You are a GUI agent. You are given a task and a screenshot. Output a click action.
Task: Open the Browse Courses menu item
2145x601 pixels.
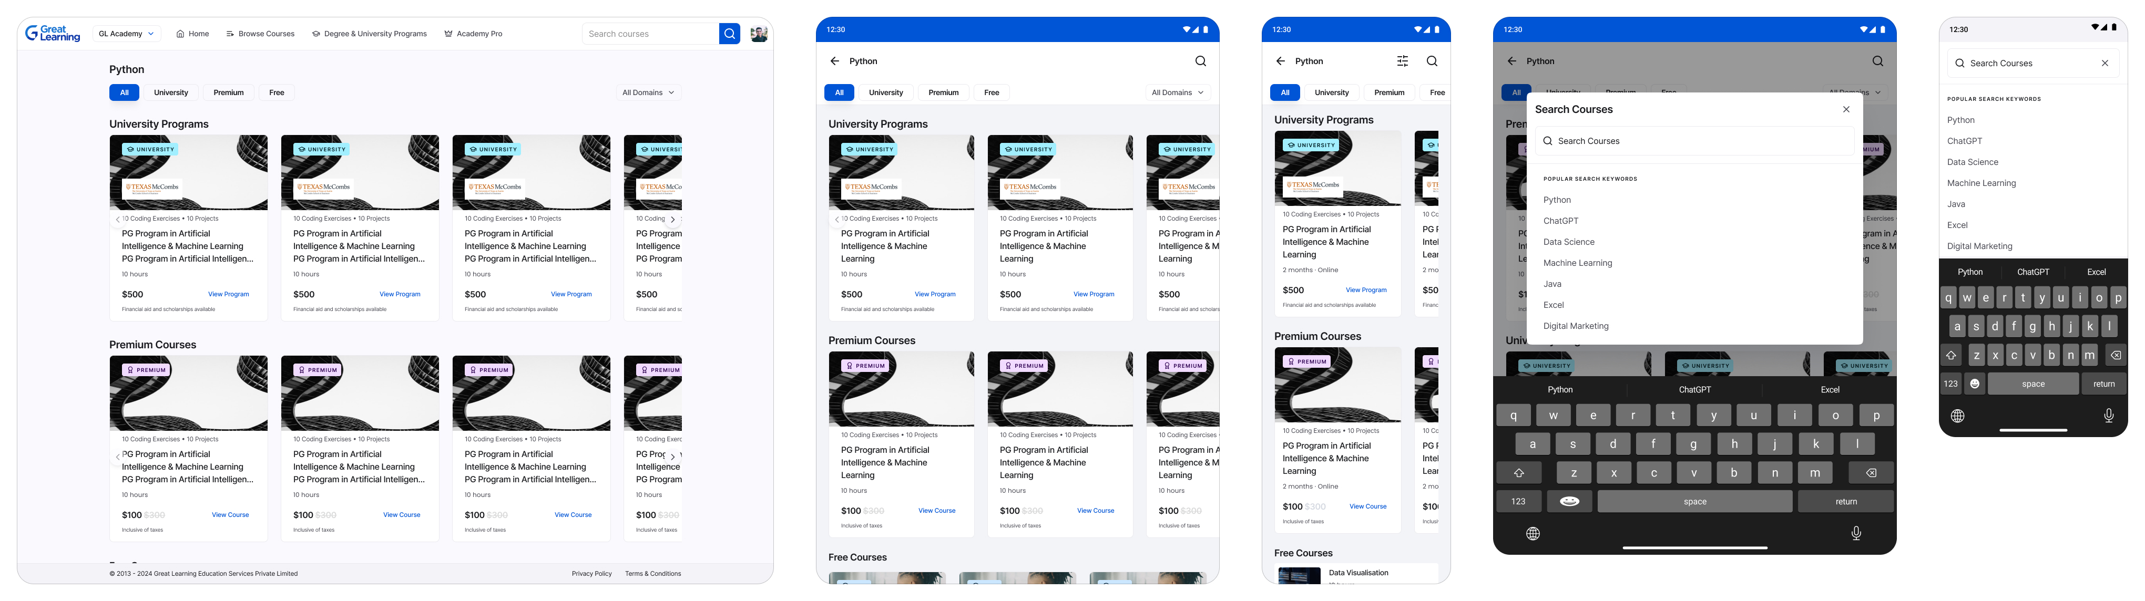point(260,34)
